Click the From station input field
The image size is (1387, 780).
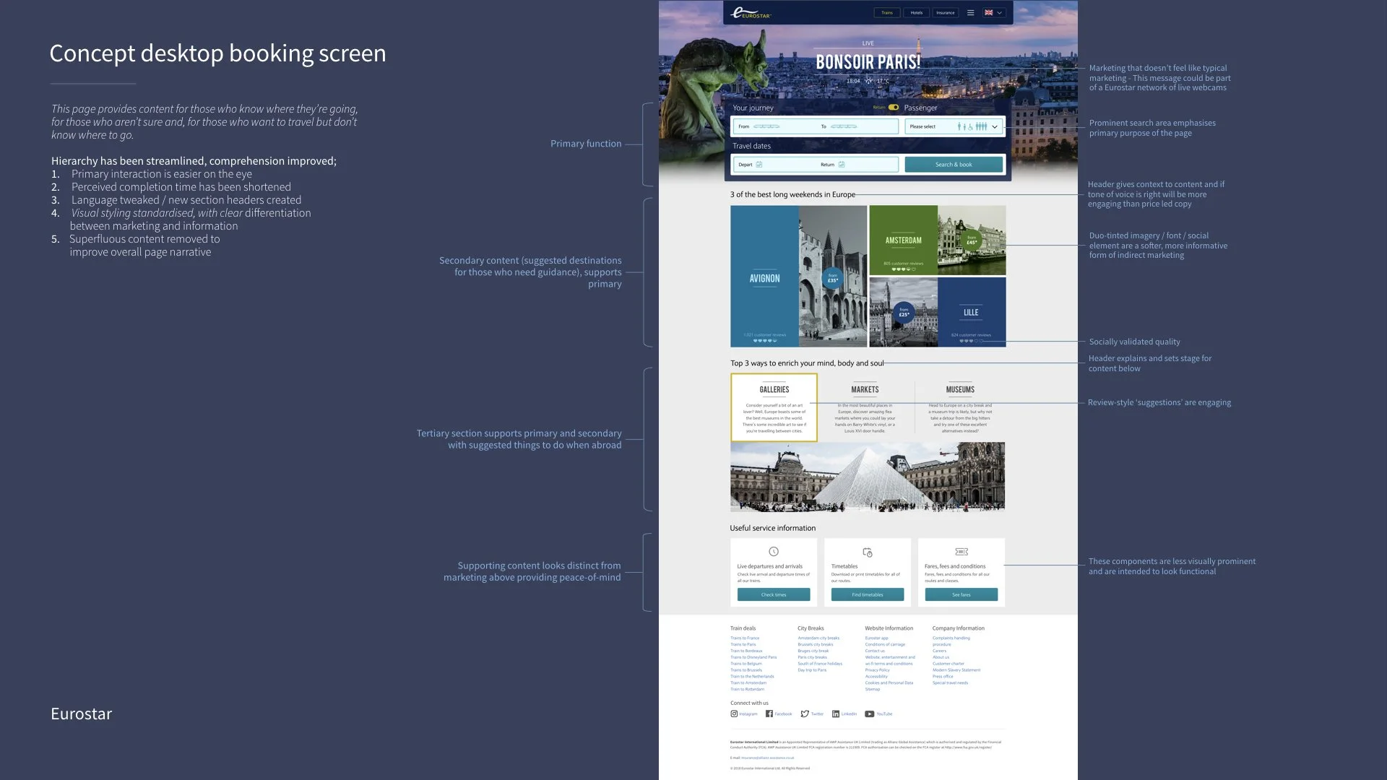coord(774,126)
